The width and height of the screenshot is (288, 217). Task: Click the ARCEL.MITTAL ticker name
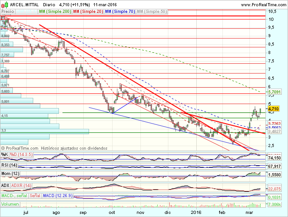point(24,5)
